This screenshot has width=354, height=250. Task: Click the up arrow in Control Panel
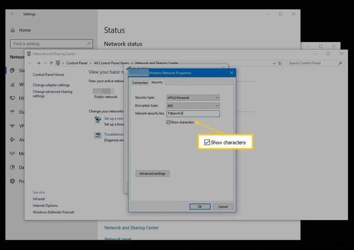tap(51, 63)
